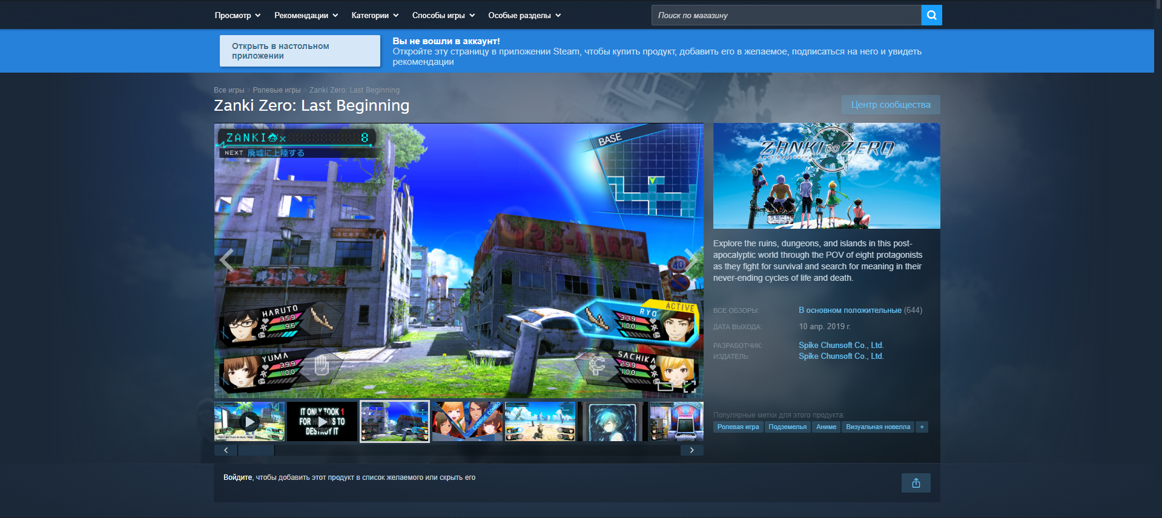Expand the Просмотр dropdown menu
Viewport: 1162px width, 518px height.
pos(237,15)
